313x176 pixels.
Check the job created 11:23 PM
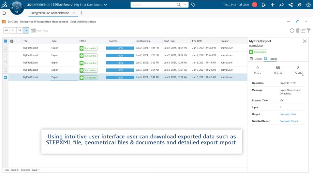pos(6,55)
